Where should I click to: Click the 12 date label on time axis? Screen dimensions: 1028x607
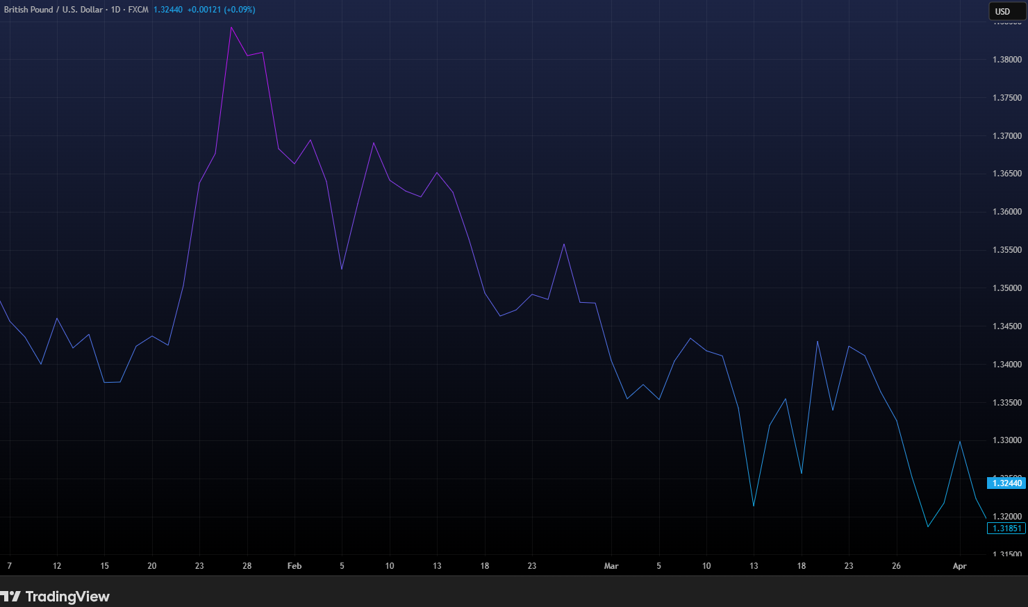click(x=57, y=566)
